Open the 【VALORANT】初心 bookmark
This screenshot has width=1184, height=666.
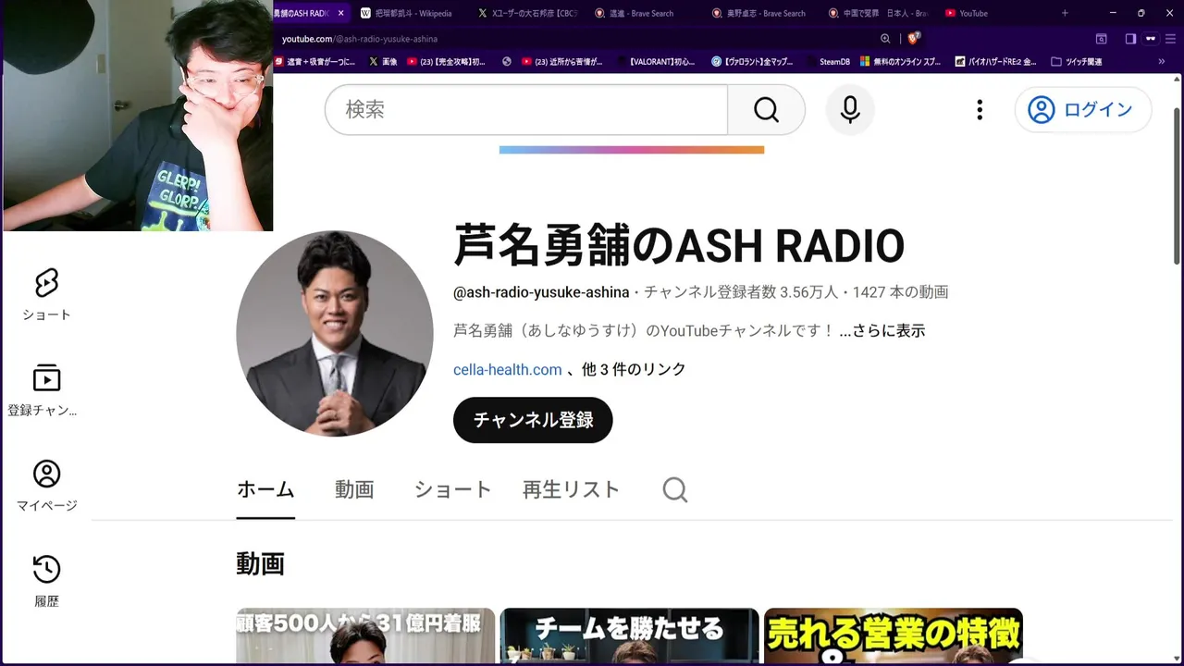[x=656, y=62]
